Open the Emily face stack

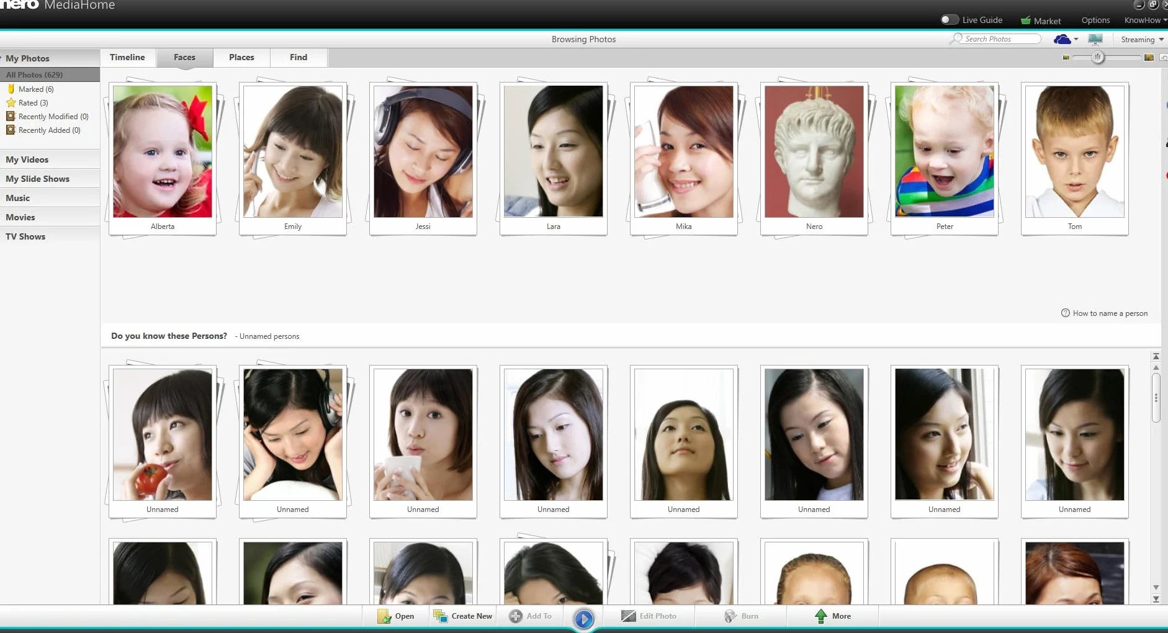tap(293, 159)
